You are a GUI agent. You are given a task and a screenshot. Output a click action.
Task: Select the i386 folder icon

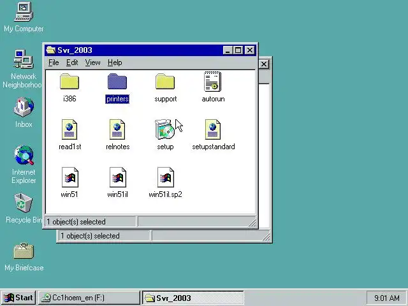(69, 82)
